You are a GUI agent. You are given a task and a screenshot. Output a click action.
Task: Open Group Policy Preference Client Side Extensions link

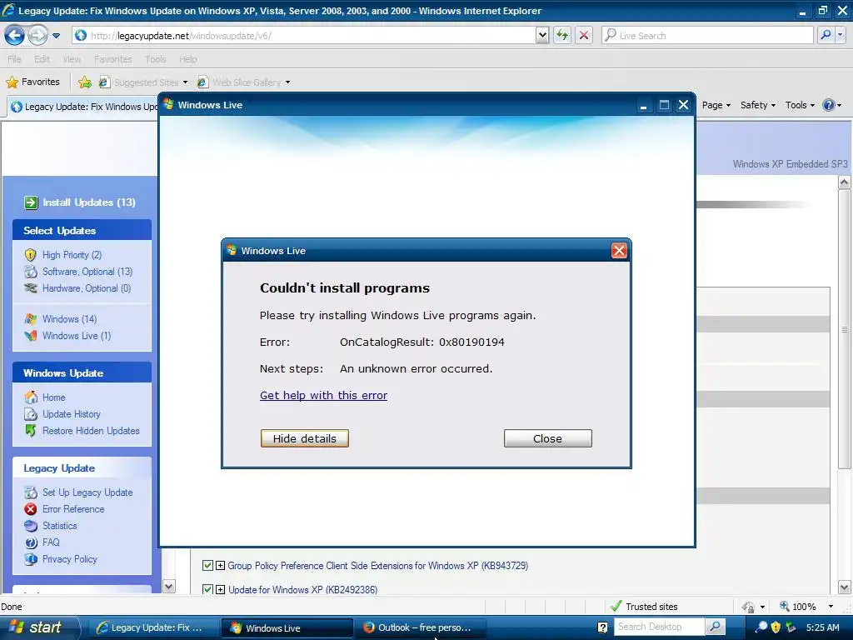[378, 566]
